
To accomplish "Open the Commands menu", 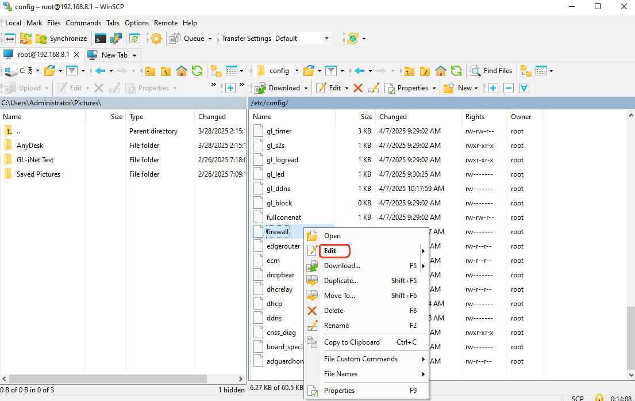I will coord(83,23).
